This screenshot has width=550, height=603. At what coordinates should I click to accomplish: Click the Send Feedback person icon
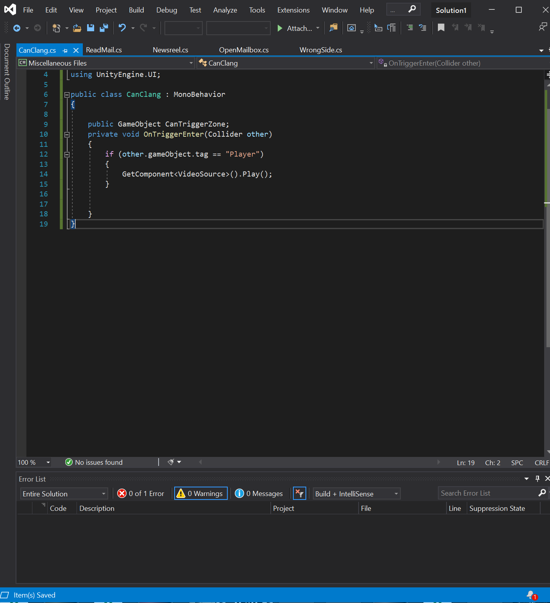click(542, 27)
